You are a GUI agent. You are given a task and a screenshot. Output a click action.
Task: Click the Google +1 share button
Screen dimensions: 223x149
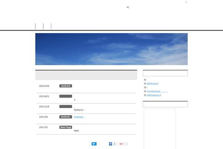click(x=121, y=144)
